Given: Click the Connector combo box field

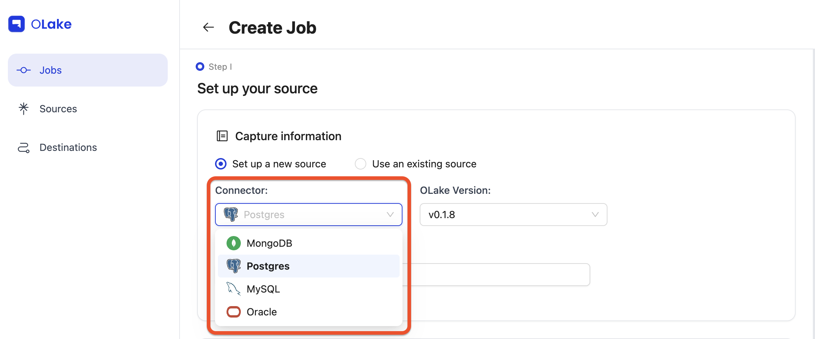Looking at the screenshot, I should (x=309, y=215).
